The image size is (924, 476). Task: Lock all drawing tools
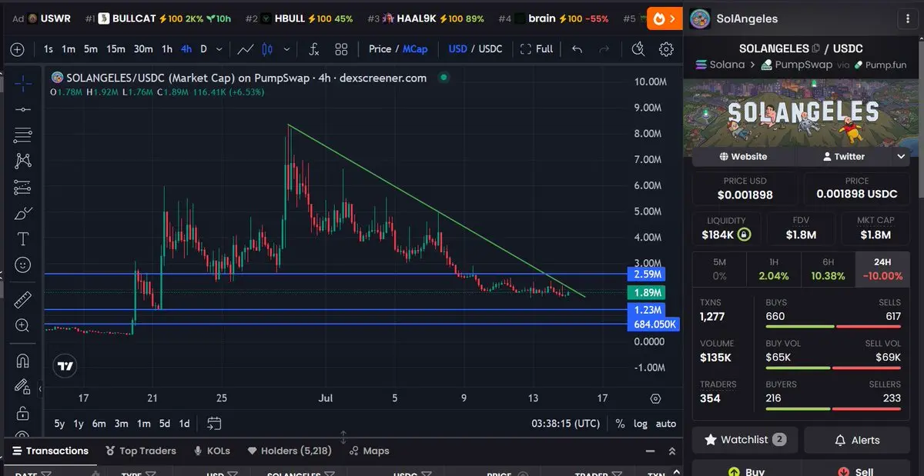tap(23, 412)
